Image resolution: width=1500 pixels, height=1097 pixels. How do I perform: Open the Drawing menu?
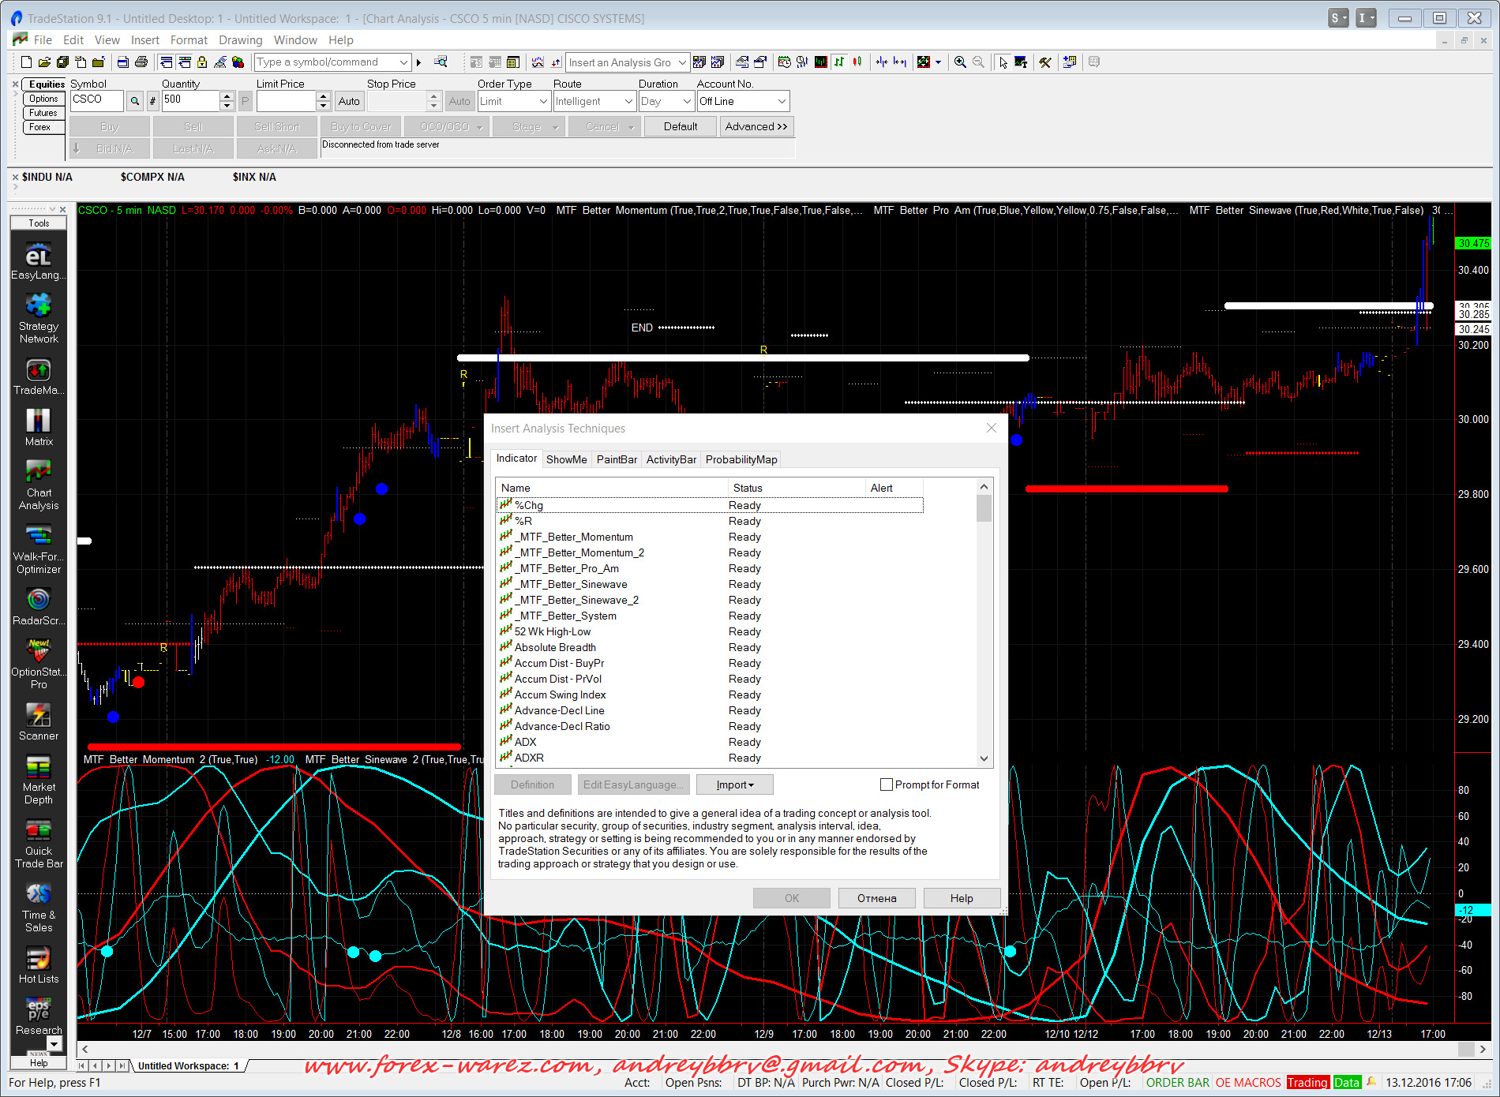[x=240, y=40]
